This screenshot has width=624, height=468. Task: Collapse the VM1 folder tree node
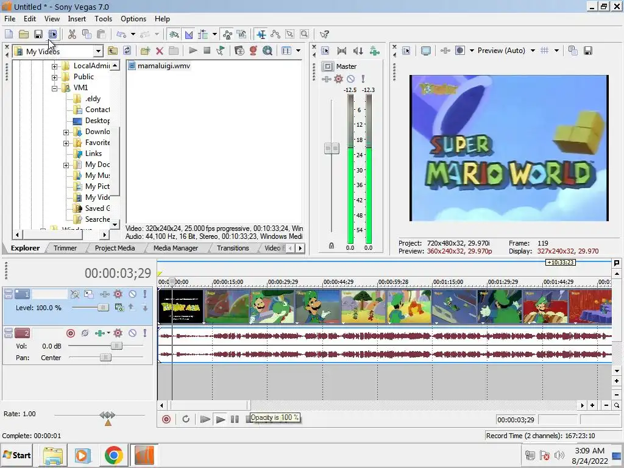54,88
